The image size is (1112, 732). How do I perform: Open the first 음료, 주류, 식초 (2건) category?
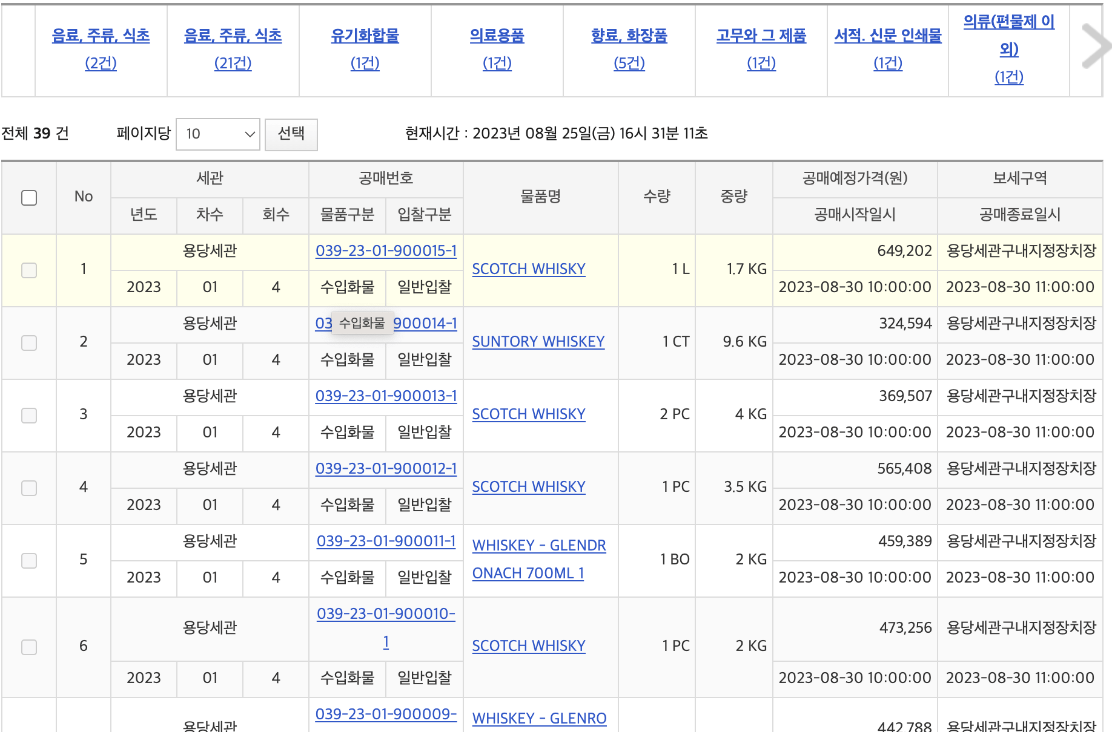click(101, 49)
